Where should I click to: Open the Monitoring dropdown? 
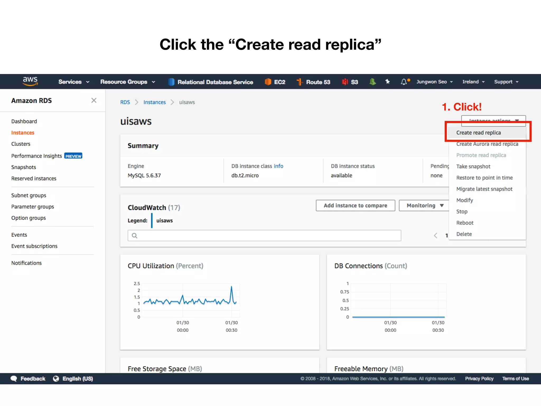pos(425,206)
